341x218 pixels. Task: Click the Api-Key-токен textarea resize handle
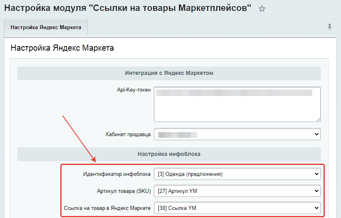pyautogui.click(x=318, y=120)
